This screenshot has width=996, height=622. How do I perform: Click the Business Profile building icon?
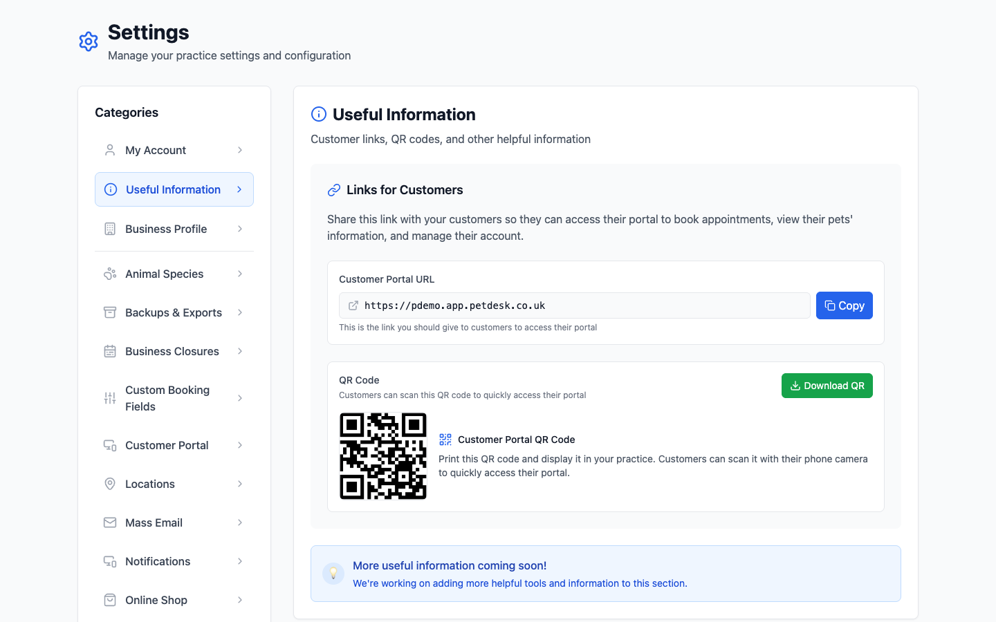110,229
